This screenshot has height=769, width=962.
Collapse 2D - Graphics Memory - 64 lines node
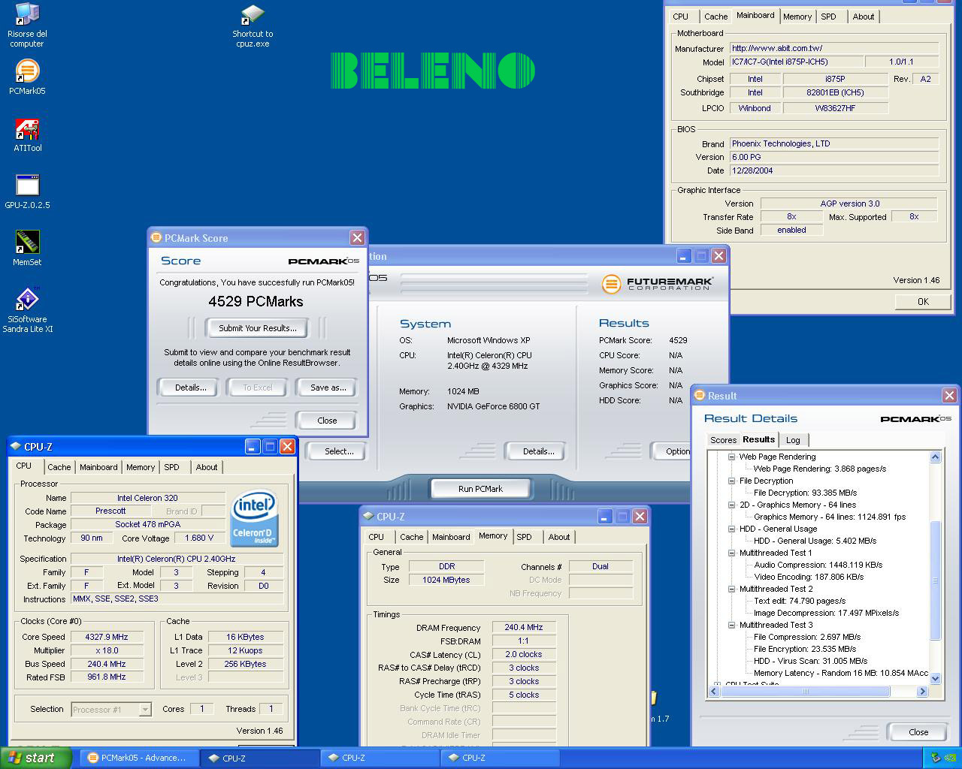pos(731,505)
